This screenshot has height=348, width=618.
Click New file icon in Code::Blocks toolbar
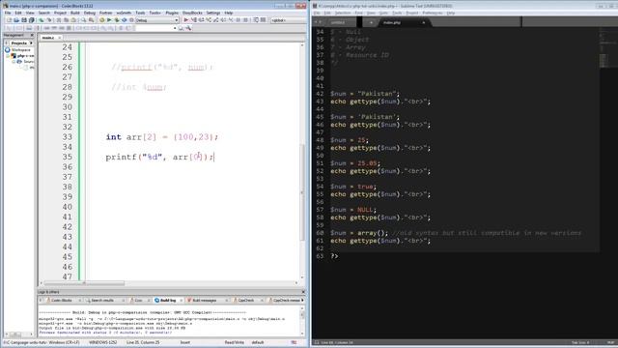9,20
